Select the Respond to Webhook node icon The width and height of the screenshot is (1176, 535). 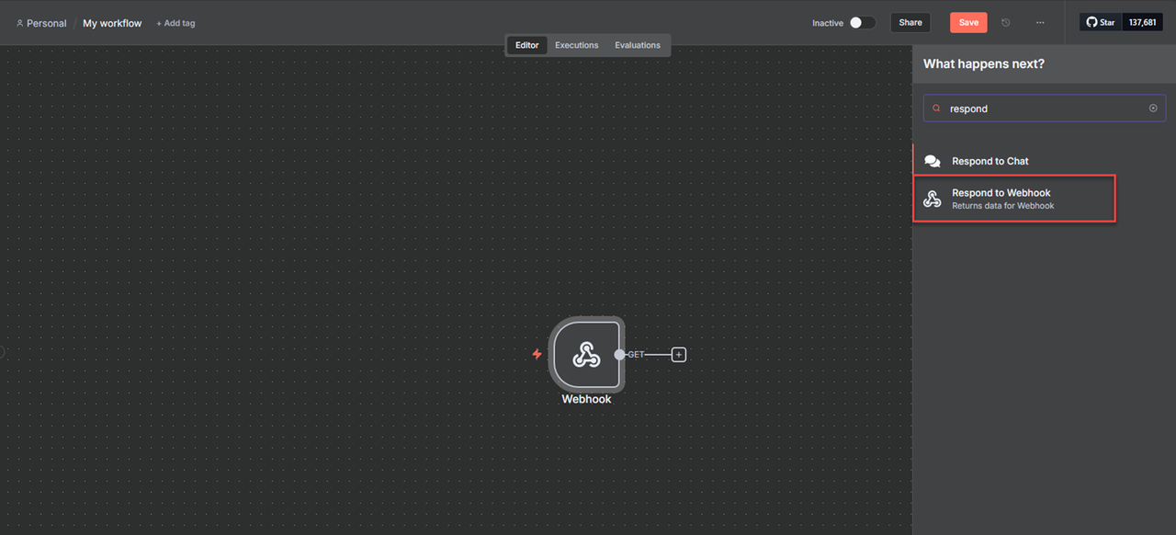933,198
